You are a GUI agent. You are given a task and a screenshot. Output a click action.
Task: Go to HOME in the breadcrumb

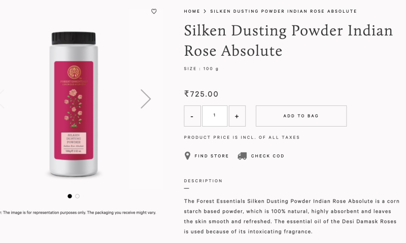[x=192, y=11]
